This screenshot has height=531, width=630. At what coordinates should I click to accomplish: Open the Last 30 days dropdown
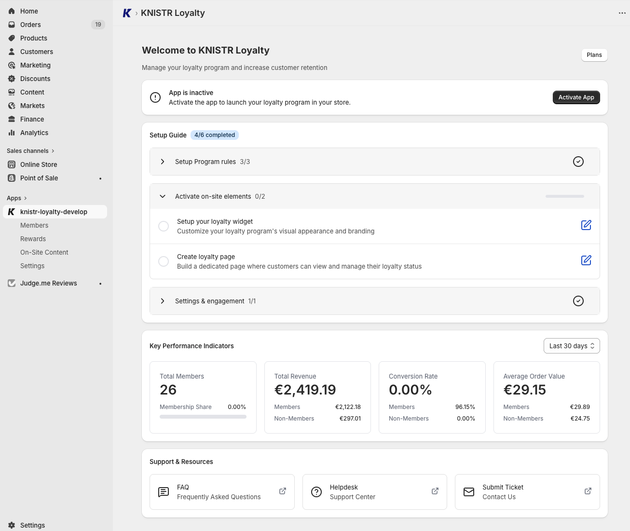[572, 346]
